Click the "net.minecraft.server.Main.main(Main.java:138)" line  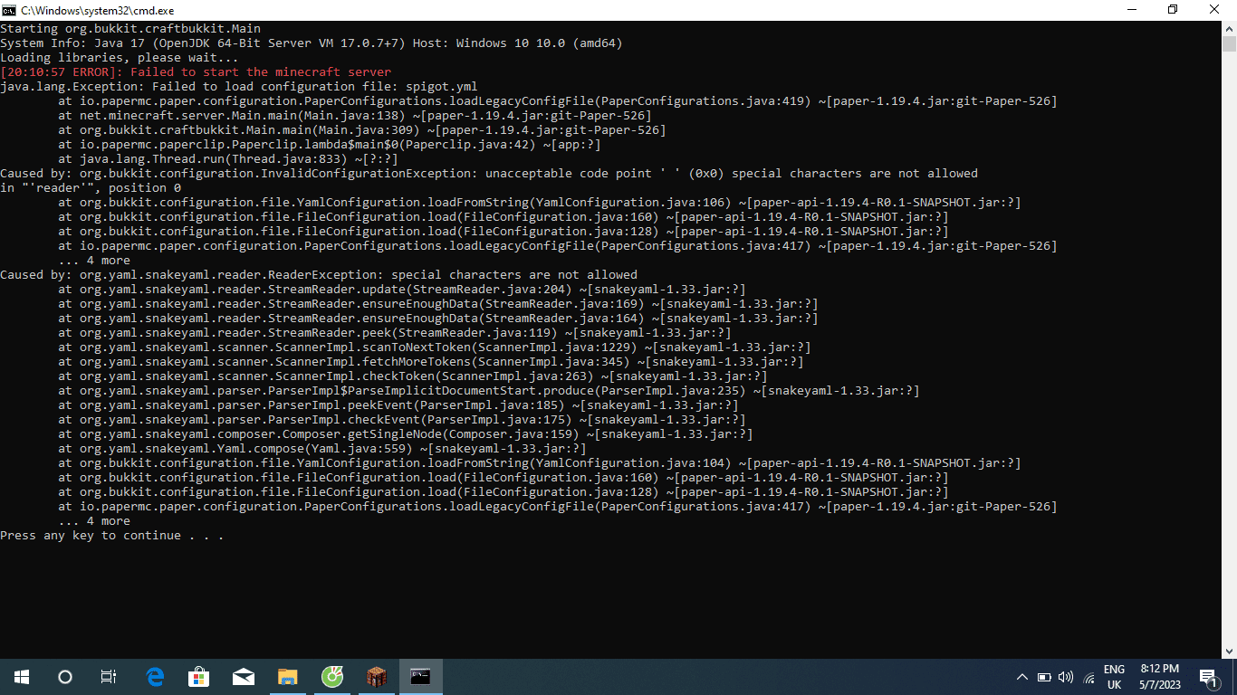point(355,116)
